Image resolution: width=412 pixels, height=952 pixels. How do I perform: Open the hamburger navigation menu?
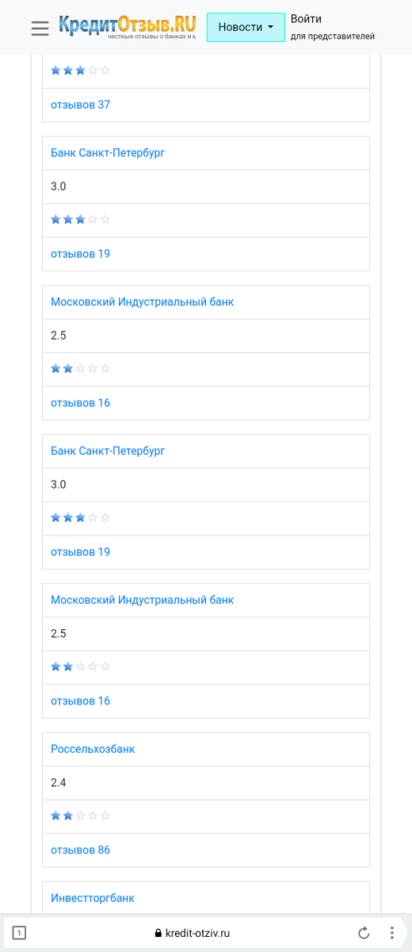point(40,28)
